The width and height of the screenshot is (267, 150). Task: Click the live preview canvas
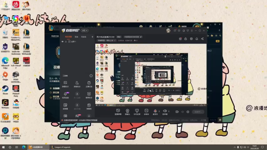[x=151, y=75]
